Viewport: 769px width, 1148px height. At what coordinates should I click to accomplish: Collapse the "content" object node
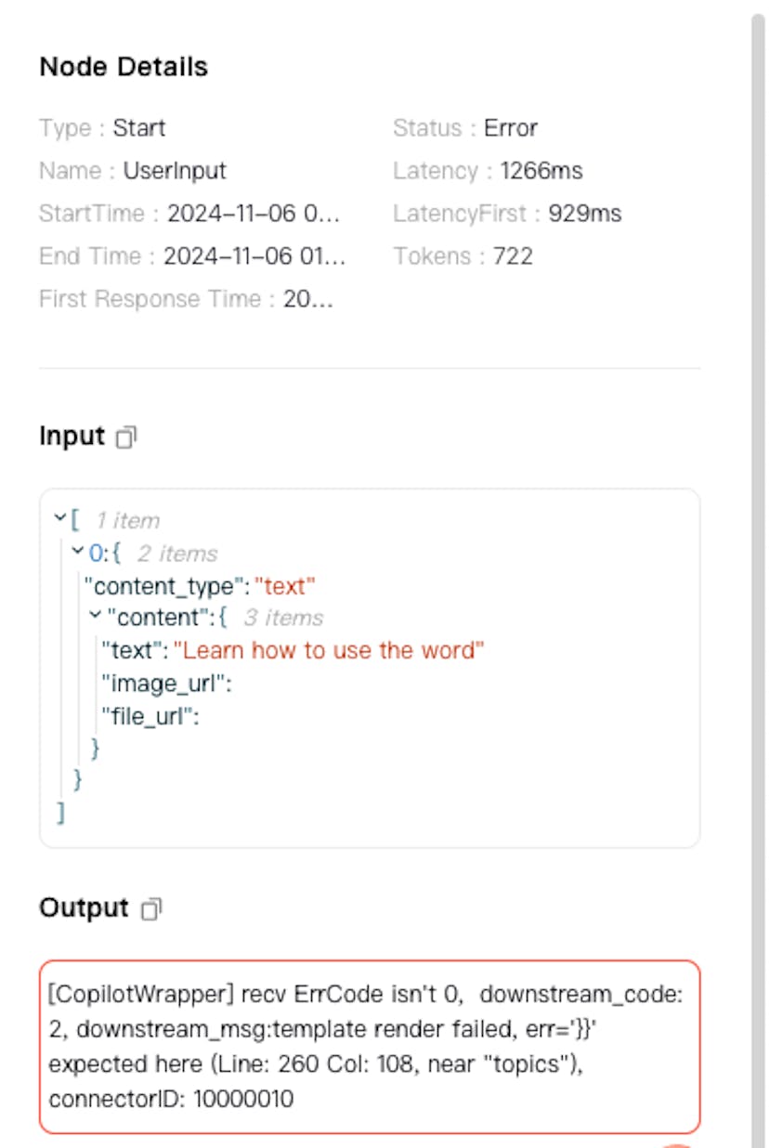pyautogui.click(x=96, y=615)
